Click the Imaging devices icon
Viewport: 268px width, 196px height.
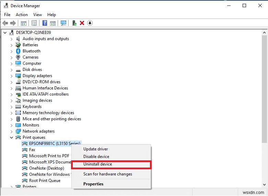18,100
